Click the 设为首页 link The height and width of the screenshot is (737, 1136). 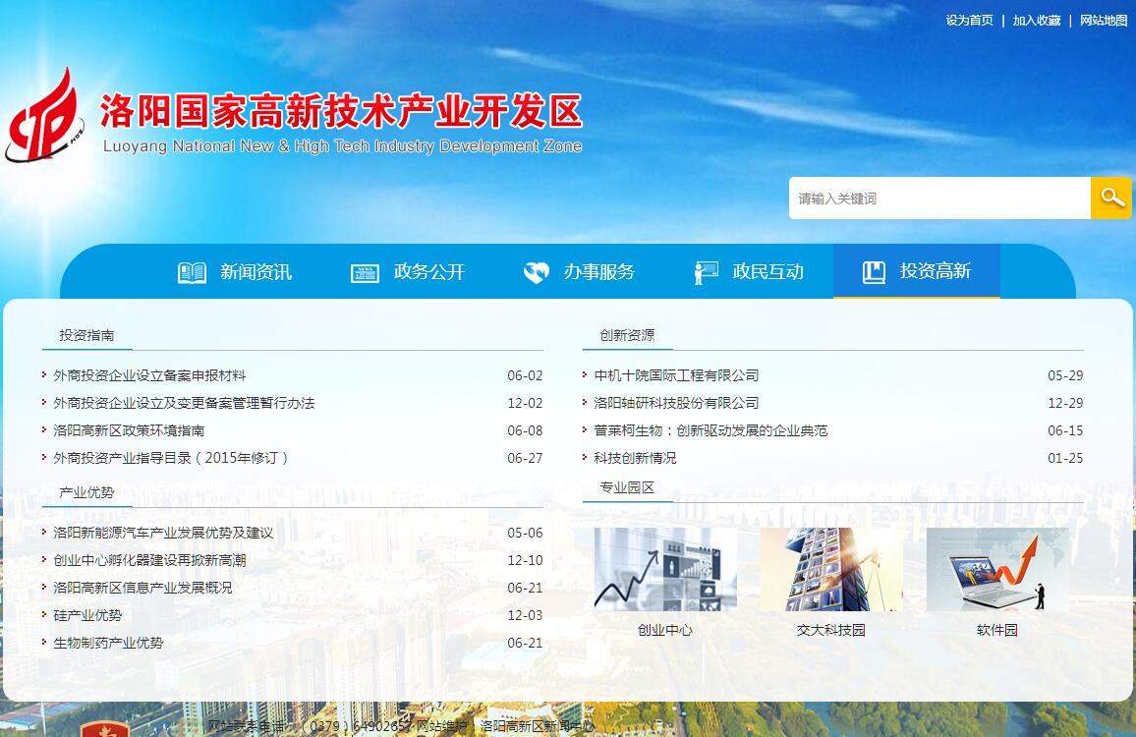point(969,21)
